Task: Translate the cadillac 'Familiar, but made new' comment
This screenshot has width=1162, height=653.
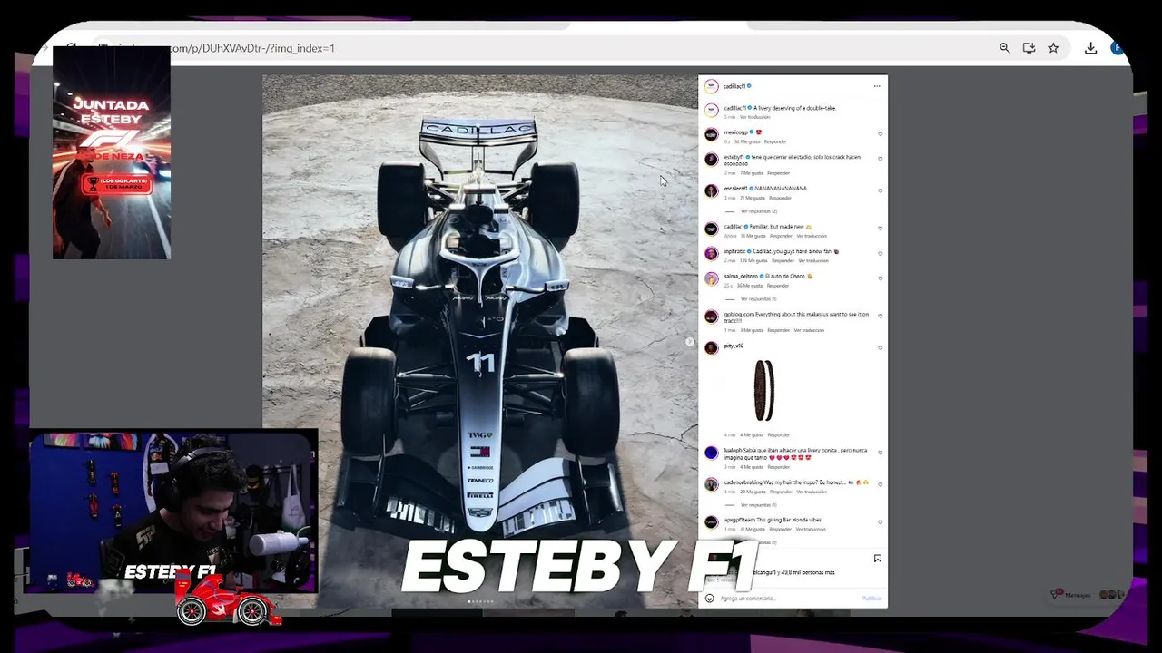Action: point(812,236)
